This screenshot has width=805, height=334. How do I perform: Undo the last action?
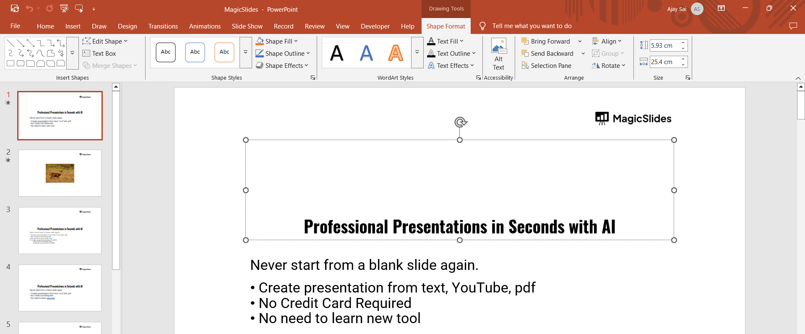point(29,8)
